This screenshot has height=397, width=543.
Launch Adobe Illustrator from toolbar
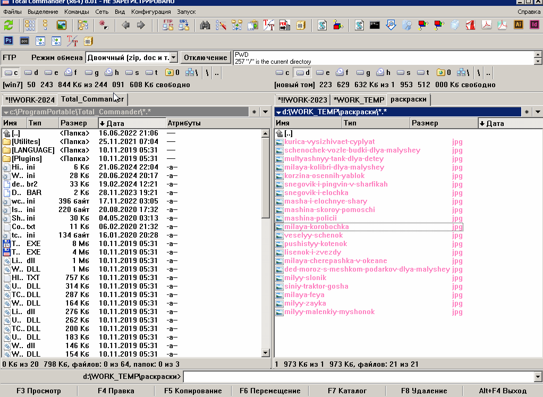point(519,24)
